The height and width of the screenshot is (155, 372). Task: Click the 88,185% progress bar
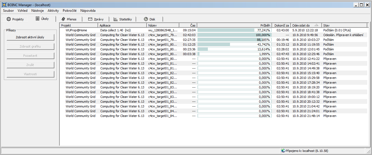point(234,40)
